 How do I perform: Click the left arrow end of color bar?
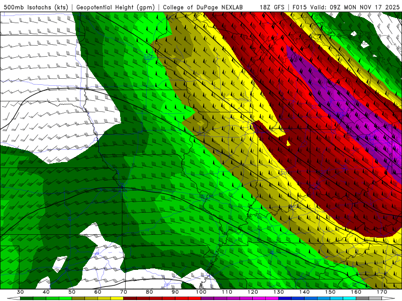[14, 298]
